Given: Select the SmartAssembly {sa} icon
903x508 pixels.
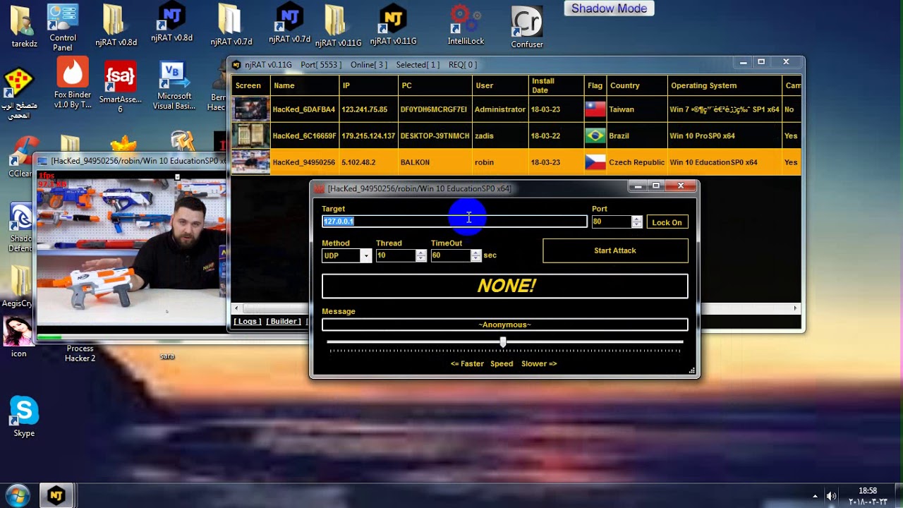Looking at the screenshot, I should tap(120, 78).
